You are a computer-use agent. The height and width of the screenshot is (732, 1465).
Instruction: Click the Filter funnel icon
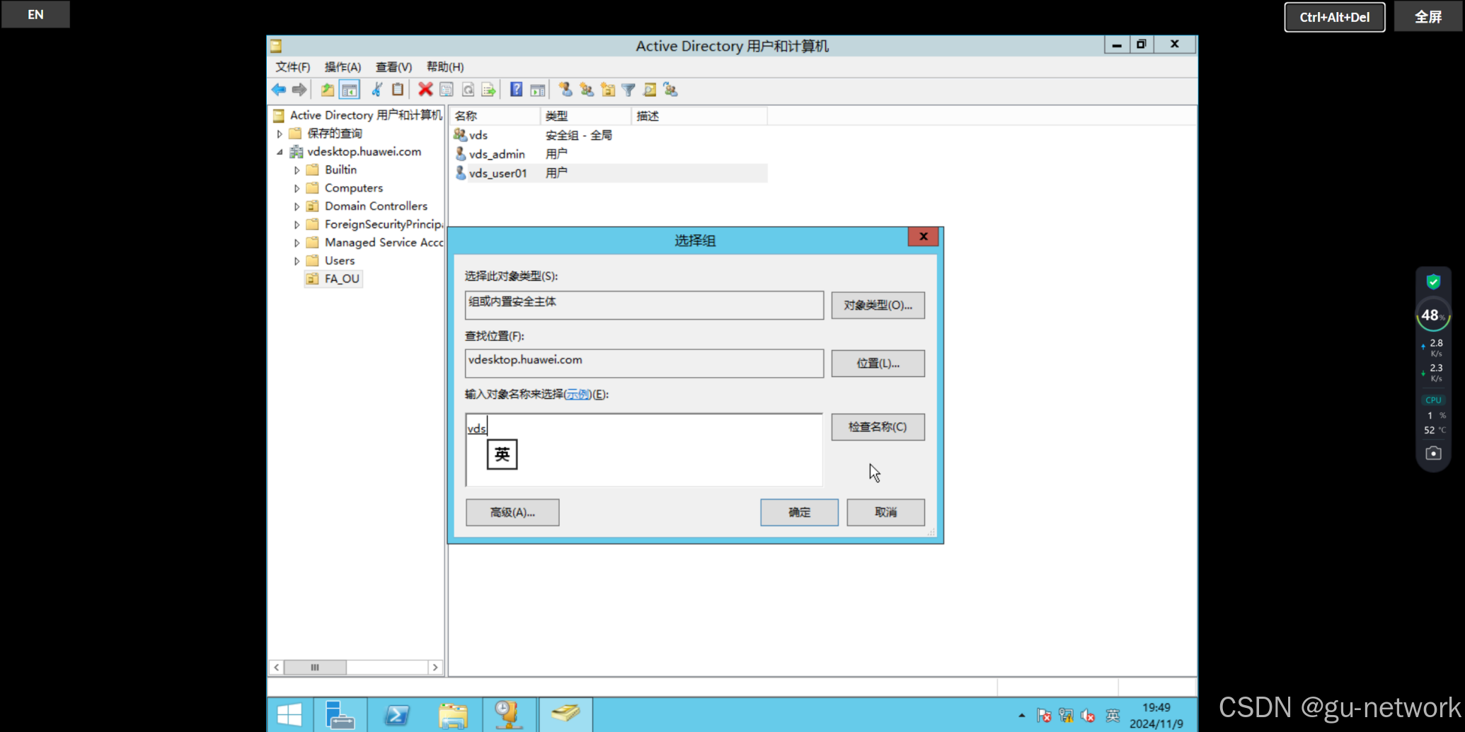pos(628,90)
